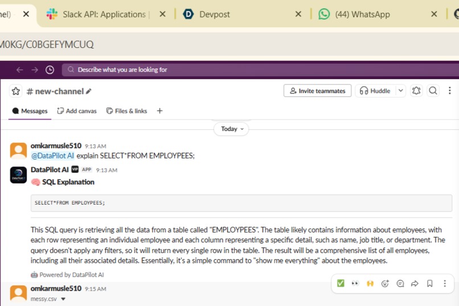Open Huddle options dropdown arrow

(401, 91)
